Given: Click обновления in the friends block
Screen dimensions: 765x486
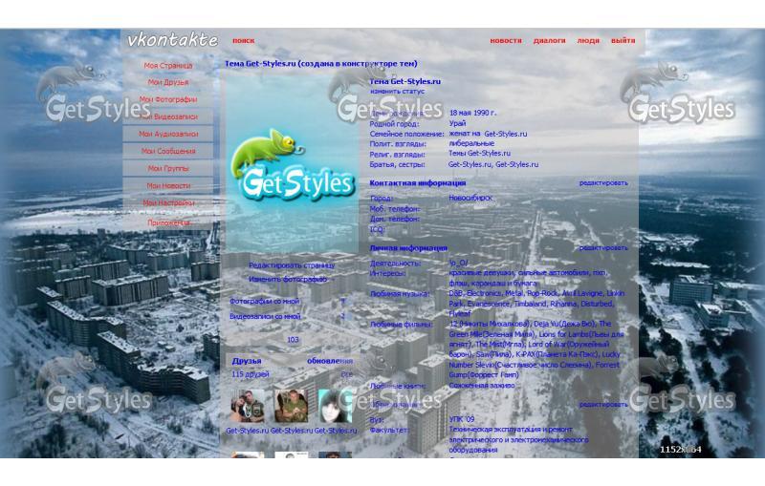Looking at the screenshot, I should pyautogui.click(x=330, y=361).
